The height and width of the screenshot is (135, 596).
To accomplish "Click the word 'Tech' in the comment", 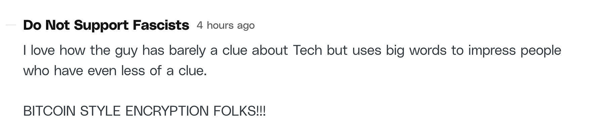I will point(307,50).
